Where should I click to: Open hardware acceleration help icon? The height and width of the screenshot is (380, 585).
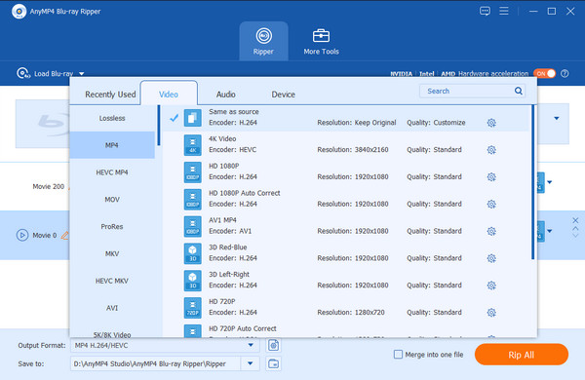[x=565, y=73]
